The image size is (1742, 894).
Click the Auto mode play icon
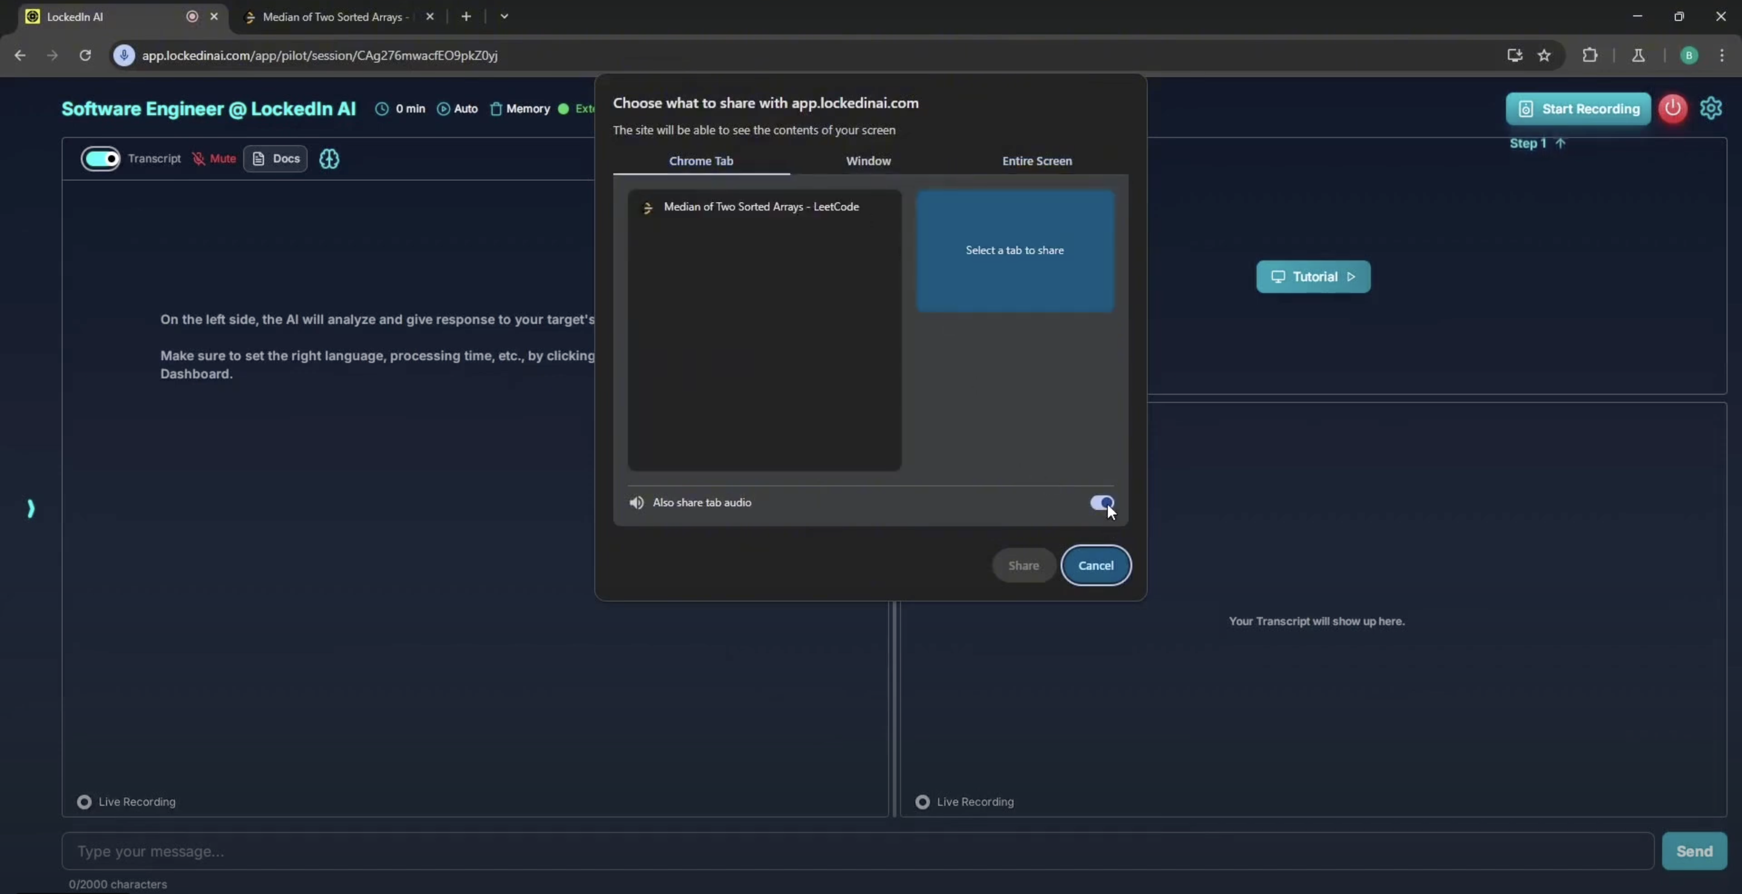click(443, 109)
